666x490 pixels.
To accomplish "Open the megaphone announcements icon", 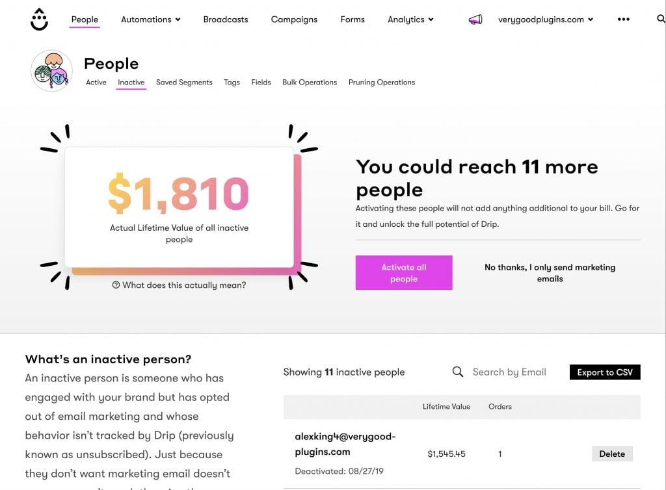I will [x=475, y=19].
